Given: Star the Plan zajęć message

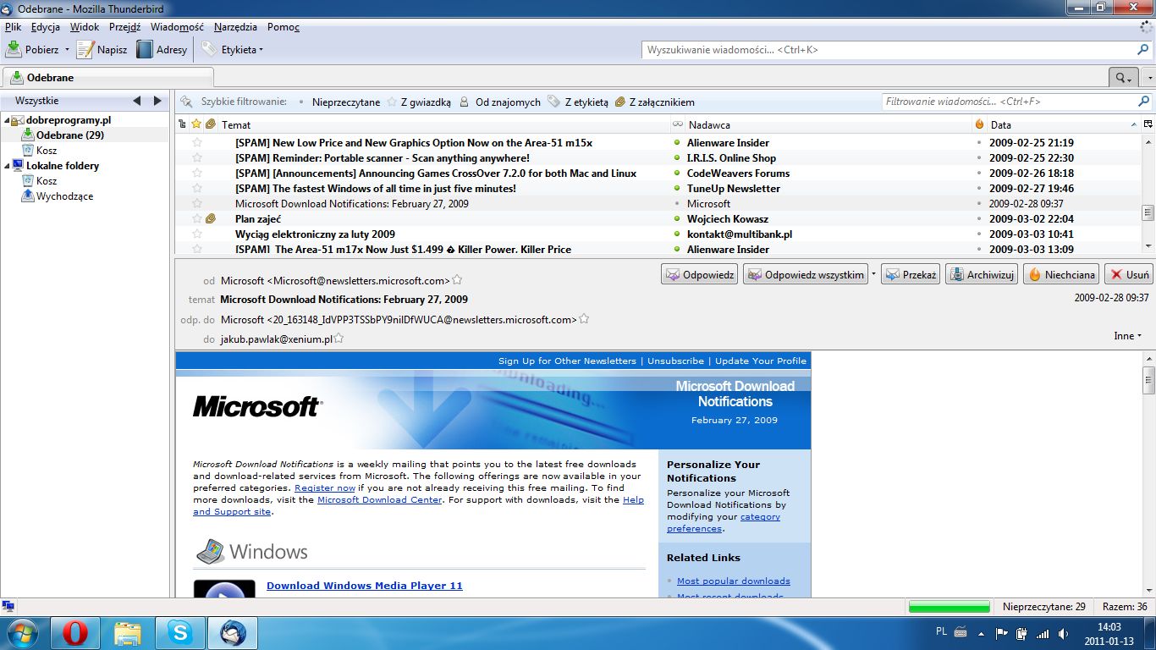Looking at the screenshot, I should click(197, 218).
